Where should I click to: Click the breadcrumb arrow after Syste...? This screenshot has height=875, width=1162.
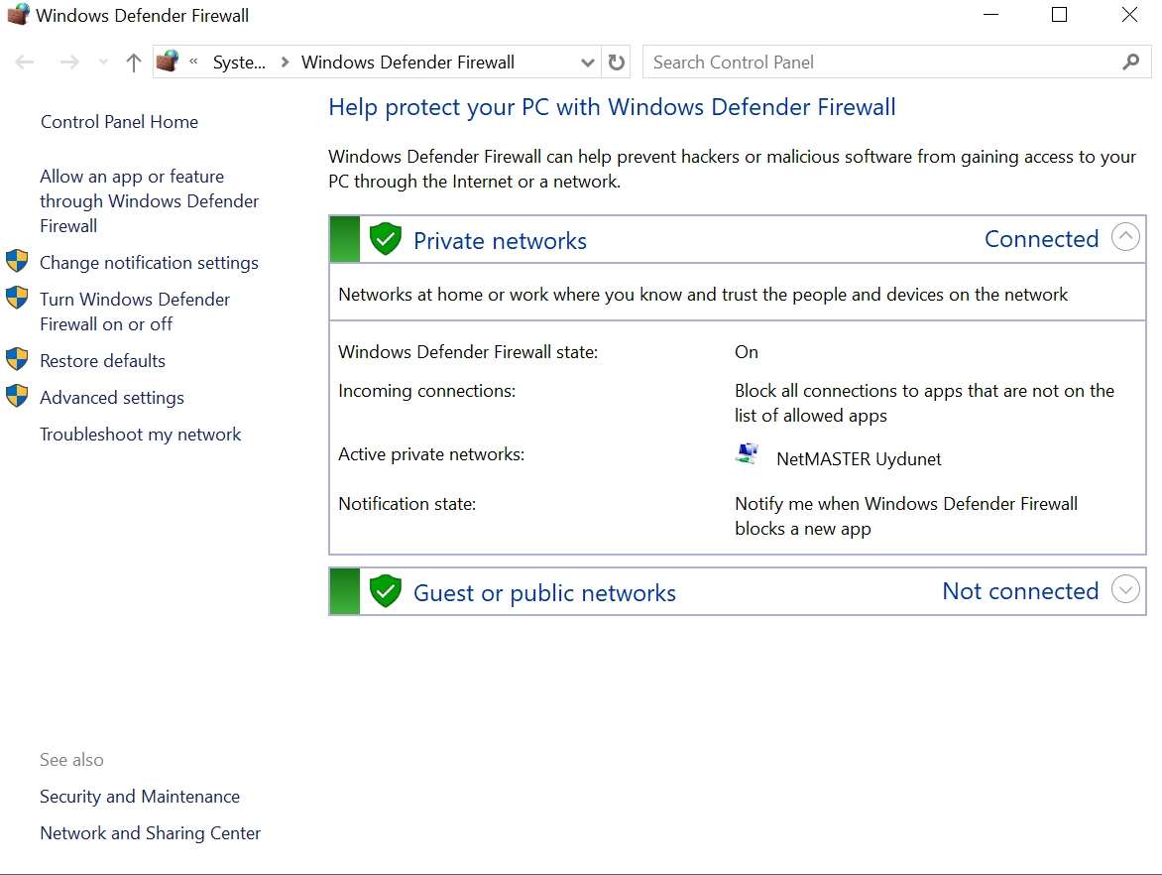point(285,62)
